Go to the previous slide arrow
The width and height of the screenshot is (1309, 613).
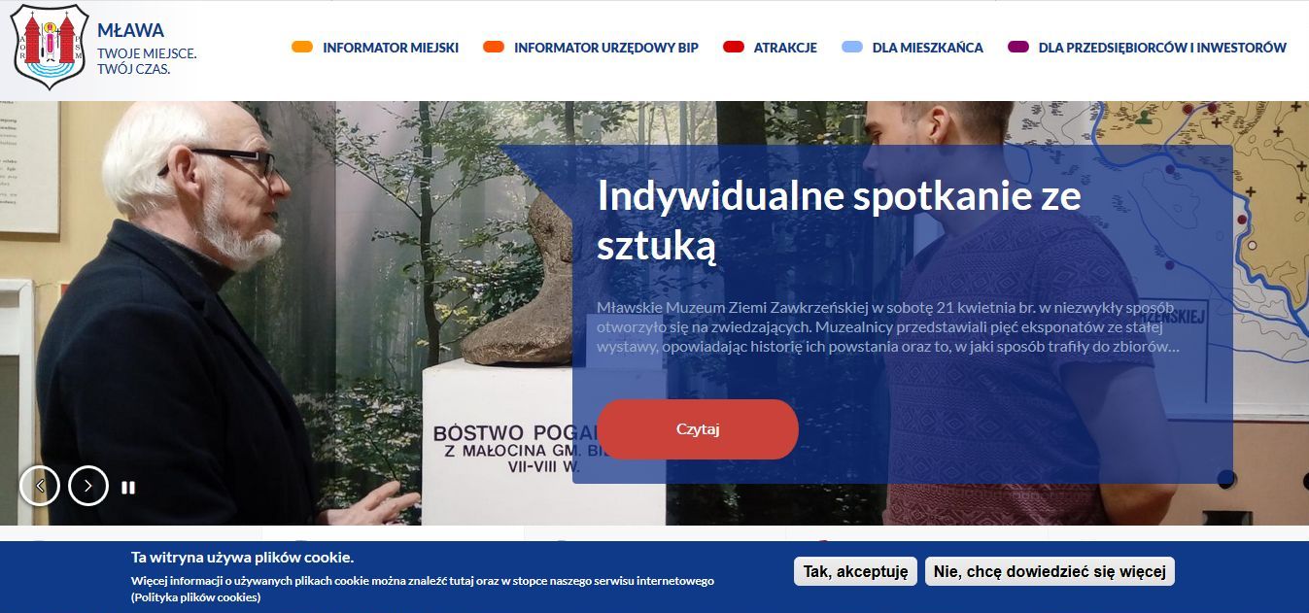tap(40, 486)
